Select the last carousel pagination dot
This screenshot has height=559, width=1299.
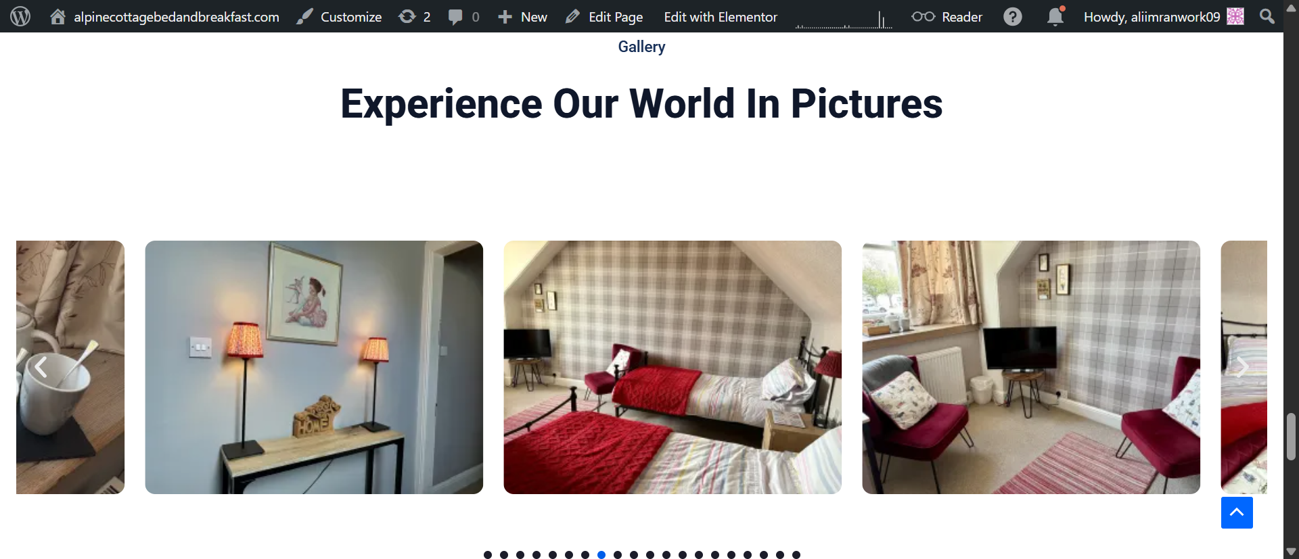pos(796,555)
